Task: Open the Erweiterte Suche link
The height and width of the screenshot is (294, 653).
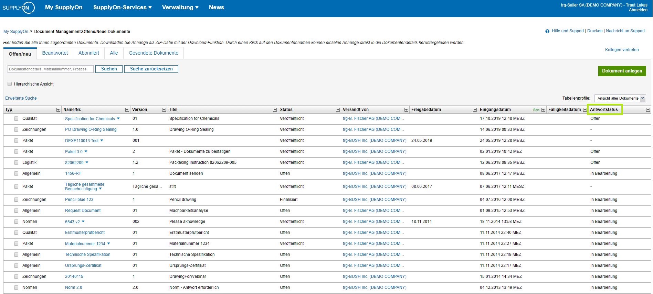Action: tap(21, 98)
